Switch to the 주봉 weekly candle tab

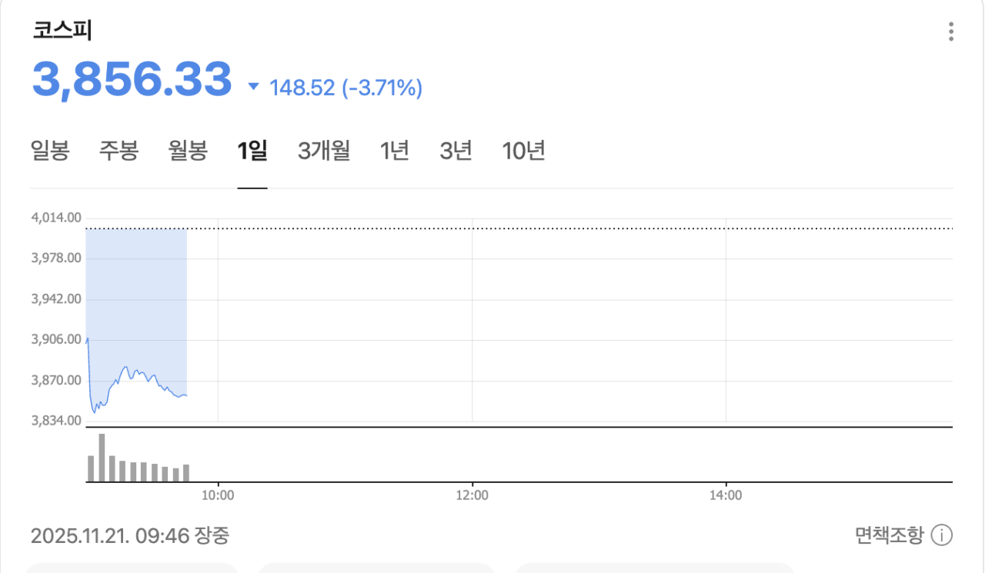tap(119, 151)
